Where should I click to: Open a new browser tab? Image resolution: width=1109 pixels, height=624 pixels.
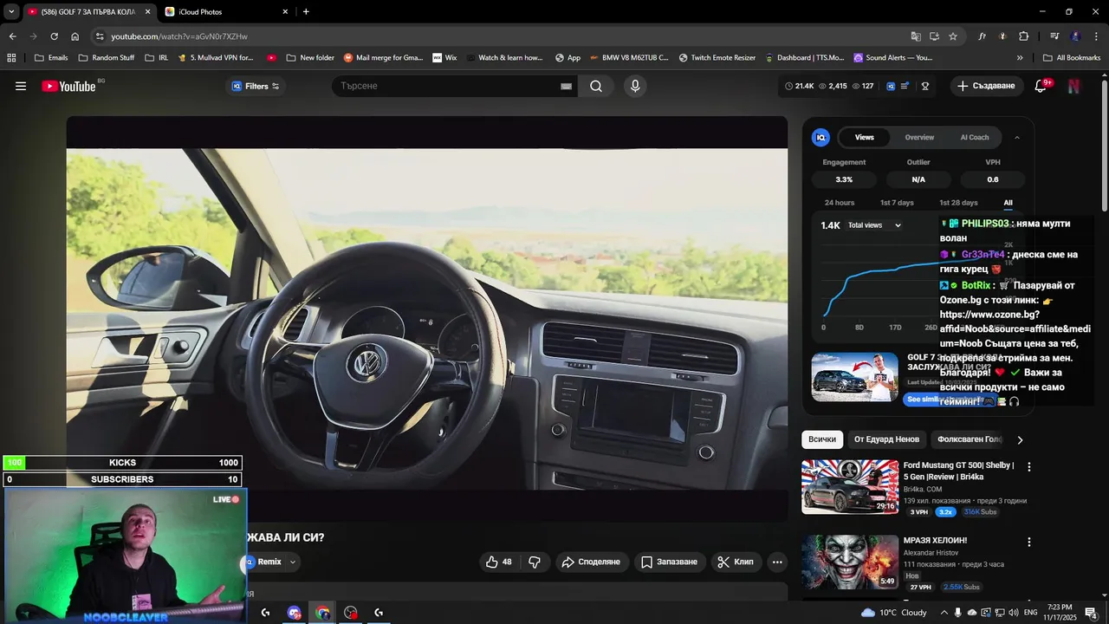click(306, 11)
